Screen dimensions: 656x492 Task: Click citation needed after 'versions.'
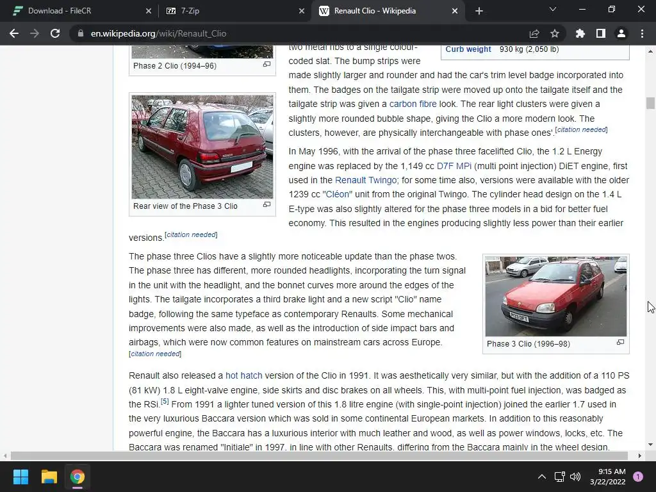tap(191, 234)
